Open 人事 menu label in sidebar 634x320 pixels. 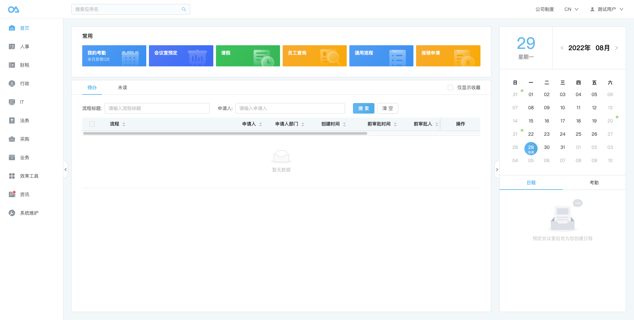(x=24, y=47)
